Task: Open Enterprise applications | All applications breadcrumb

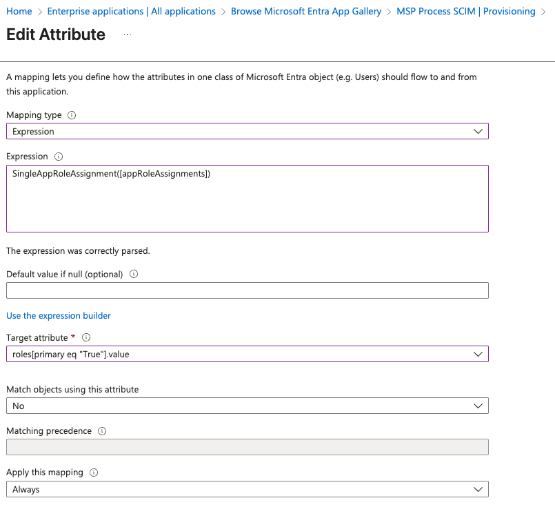Action: (131, 11)
